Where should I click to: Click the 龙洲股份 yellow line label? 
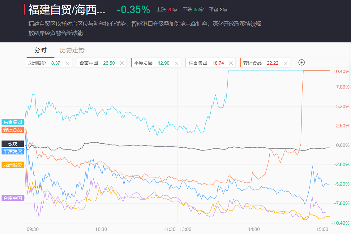13,165
